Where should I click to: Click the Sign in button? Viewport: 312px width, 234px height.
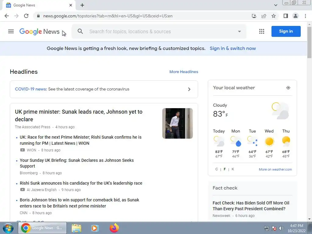[286, 31]
